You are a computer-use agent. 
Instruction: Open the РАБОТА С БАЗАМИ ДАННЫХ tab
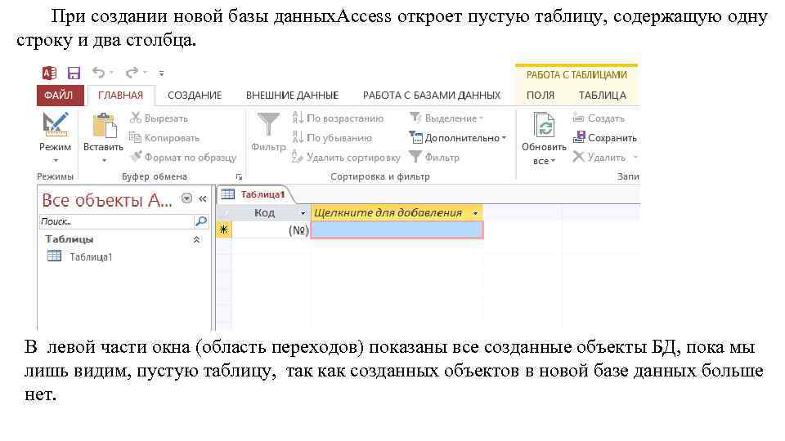[432, 95]
